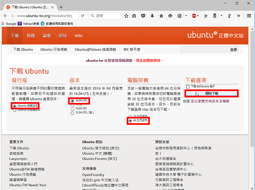The image size is (255, 190).
Task: Open the chat bubble toolbar icon
Action: click(170, 16)
